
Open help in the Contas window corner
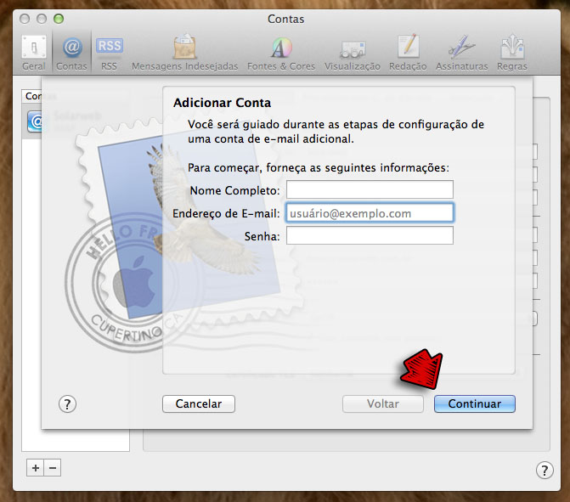545,471
